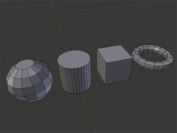Select the brightest highlighted face on the torus

click(156, 49)
